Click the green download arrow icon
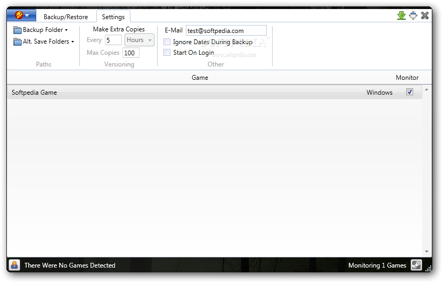 click(x=401, y=15)
